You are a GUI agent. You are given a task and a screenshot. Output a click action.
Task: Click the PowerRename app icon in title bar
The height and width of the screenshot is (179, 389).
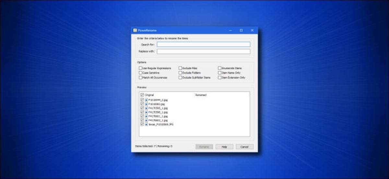[135, 30]
